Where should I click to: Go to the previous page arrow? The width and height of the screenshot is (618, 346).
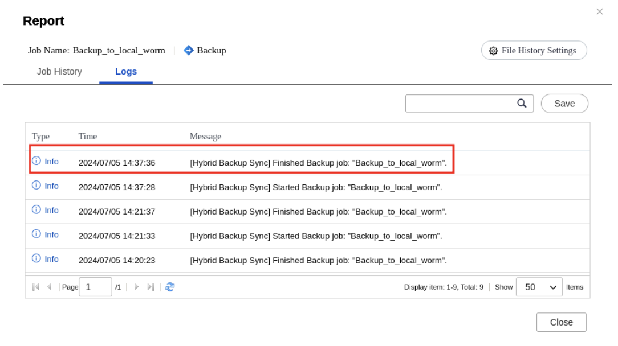click(48, 287)
